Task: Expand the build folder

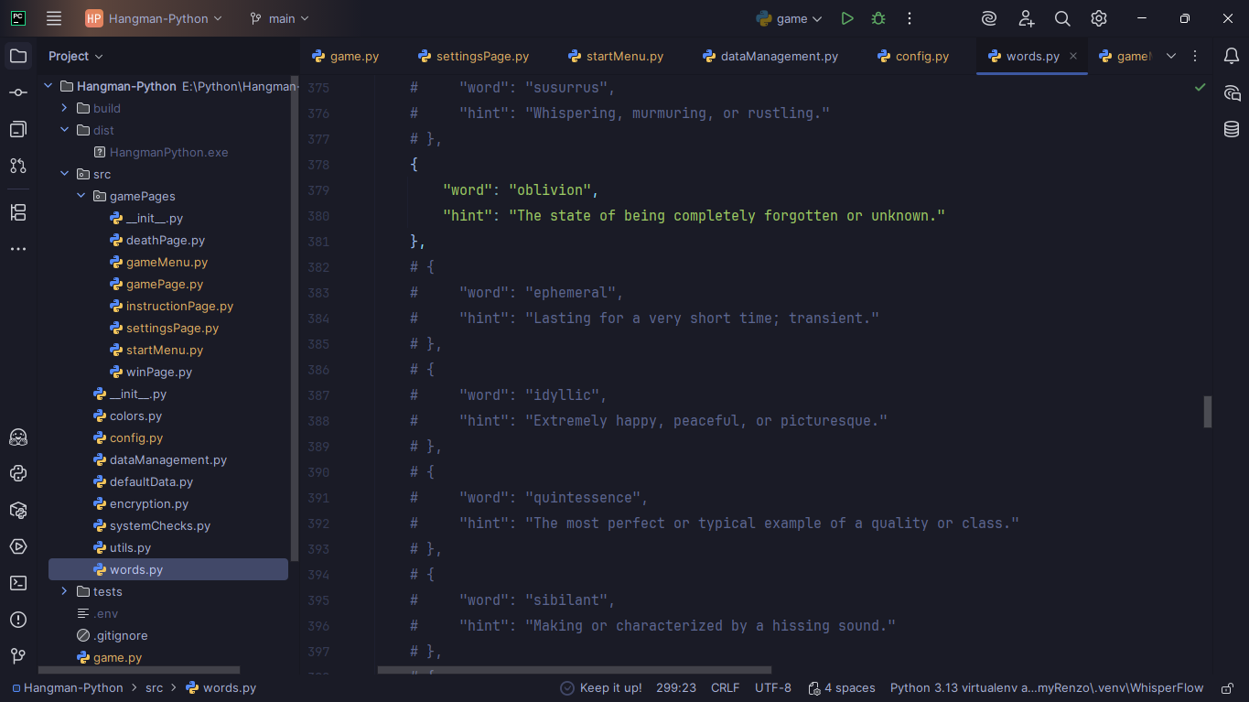Action: 64,108
